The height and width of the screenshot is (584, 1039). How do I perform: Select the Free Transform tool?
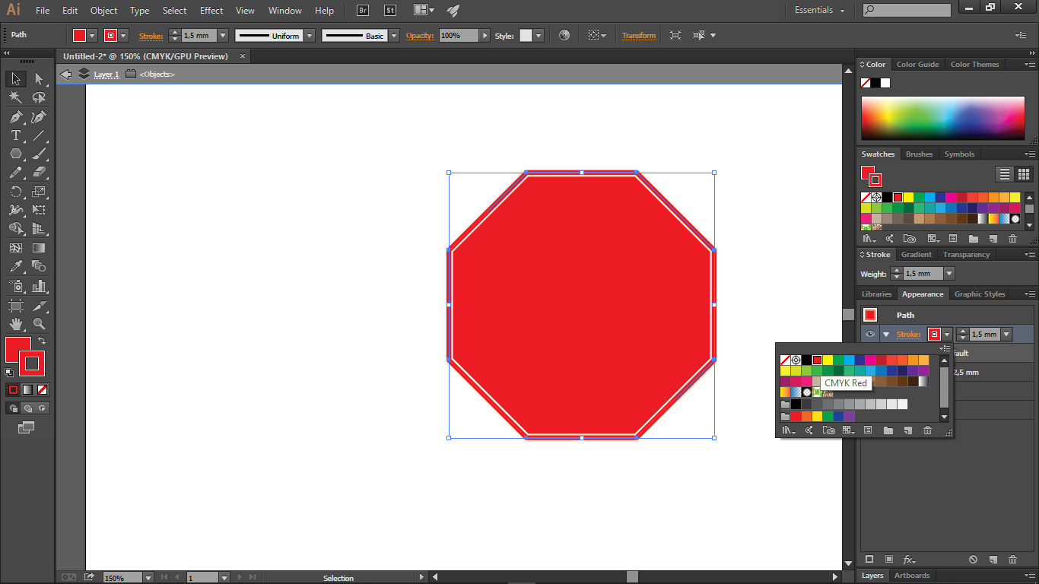click(x=39, y=210)
